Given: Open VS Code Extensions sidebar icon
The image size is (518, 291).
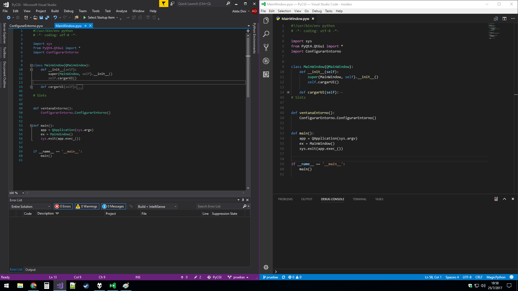Looking at the screenshot, I should [266, 74].
